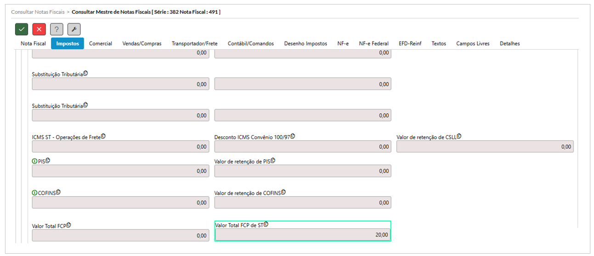Image resolution: width=594 pixels, height=256 pixels.
Task: Click copy icon beside Valor Total FCP label
Action: pos(69,225)
